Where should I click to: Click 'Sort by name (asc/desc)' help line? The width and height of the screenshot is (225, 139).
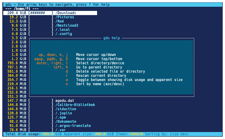pos(100,84)
